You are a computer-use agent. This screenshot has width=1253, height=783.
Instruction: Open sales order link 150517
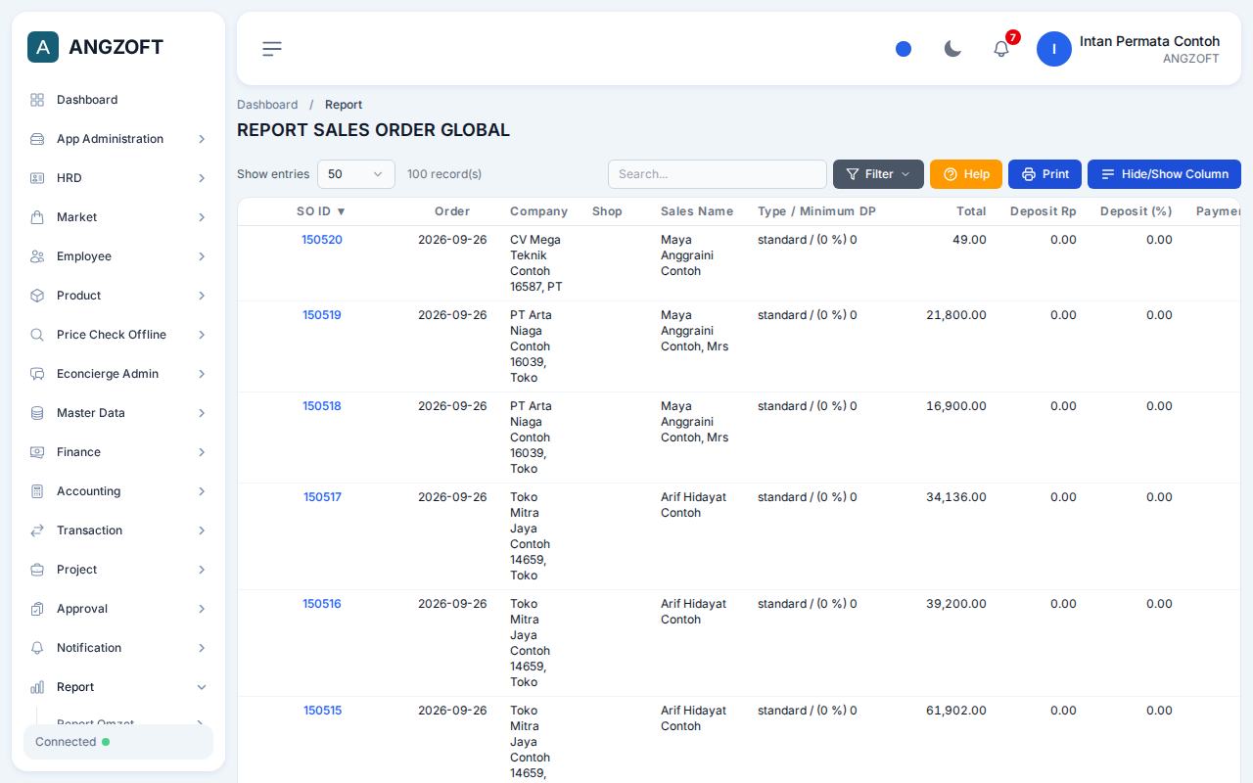322,497
